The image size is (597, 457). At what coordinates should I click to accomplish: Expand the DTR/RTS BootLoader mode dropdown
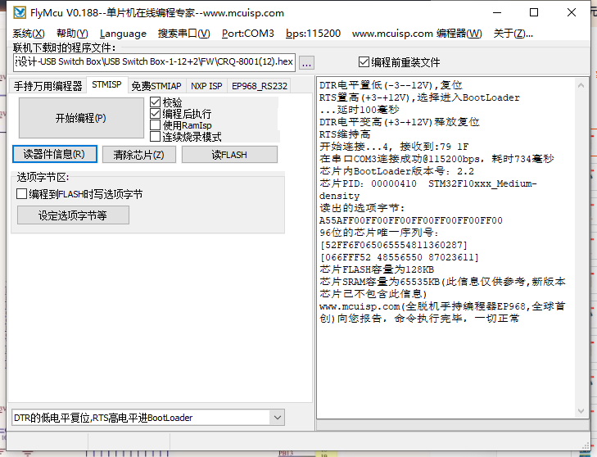click(275, 418)
